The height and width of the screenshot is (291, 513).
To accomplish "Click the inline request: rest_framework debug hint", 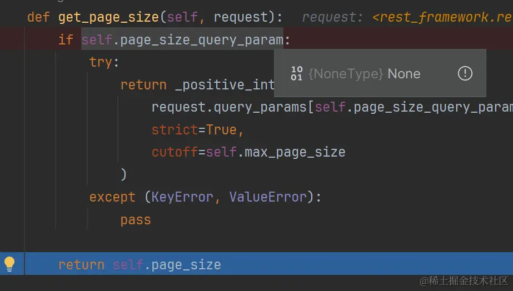I will click(407, 17).
